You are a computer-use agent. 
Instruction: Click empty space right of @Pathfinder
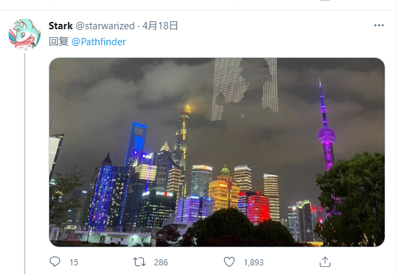[x=254, y=42]
